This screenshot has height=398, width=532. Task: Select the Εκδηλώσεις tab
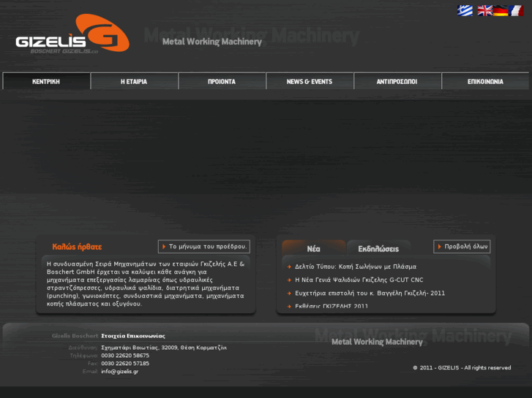[x=378, y=248]
